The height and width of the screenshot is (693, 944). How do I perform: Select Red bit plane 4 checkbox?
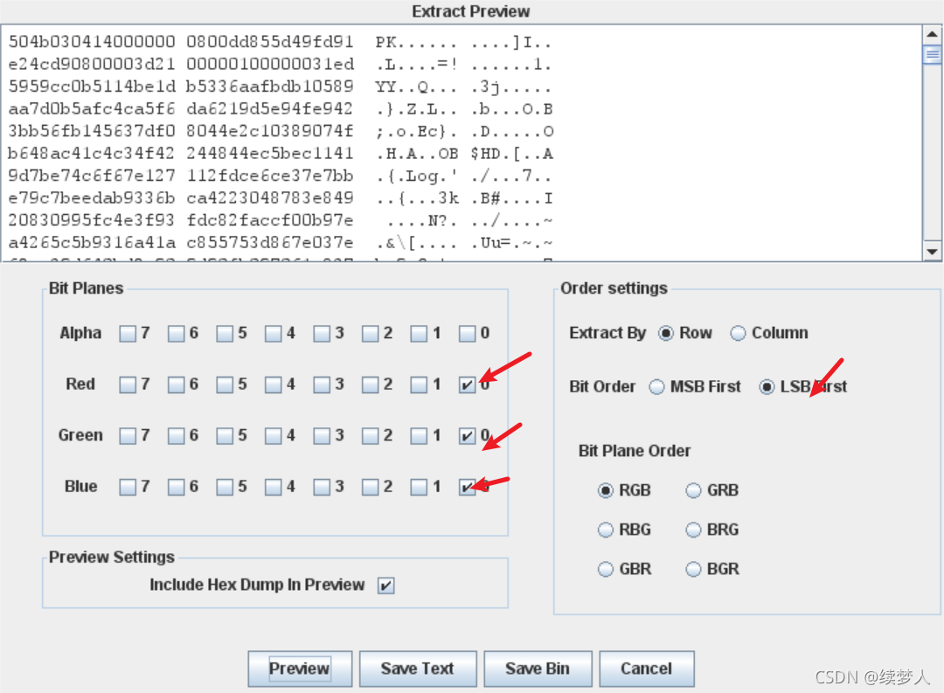(274, 385)
